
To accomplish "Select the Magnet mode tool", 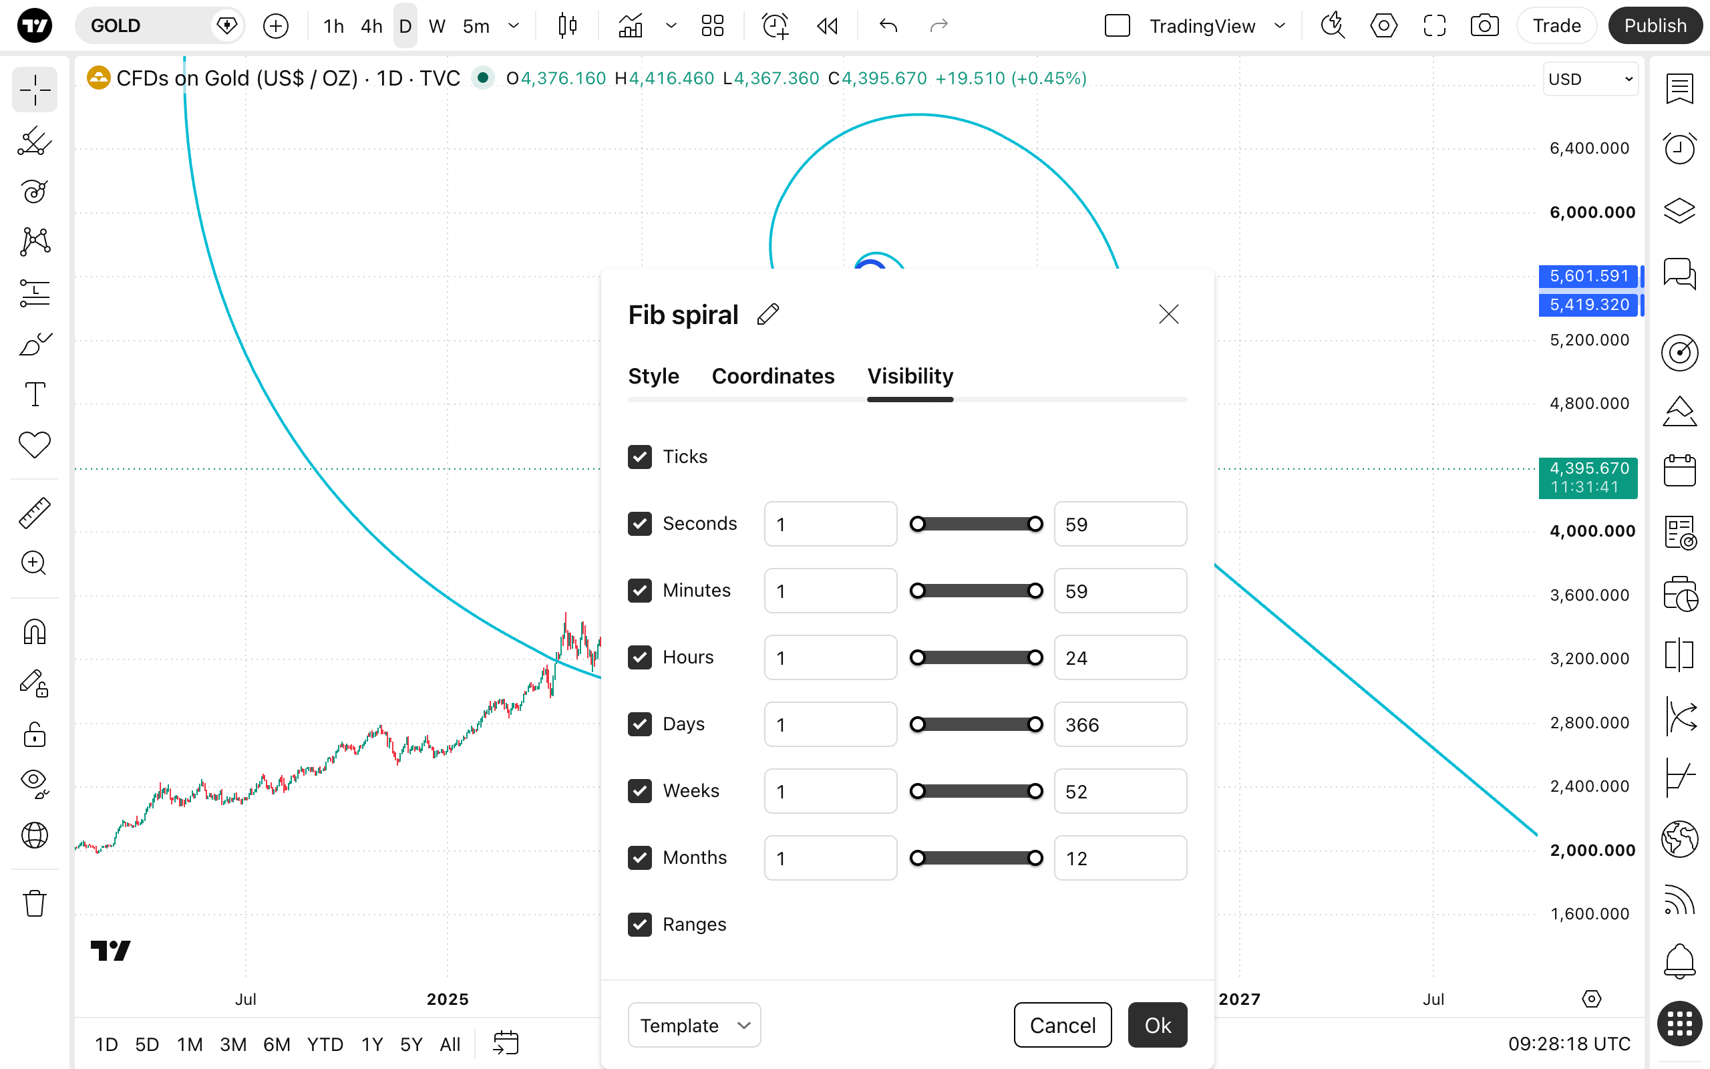I will (x=34, y=631).
